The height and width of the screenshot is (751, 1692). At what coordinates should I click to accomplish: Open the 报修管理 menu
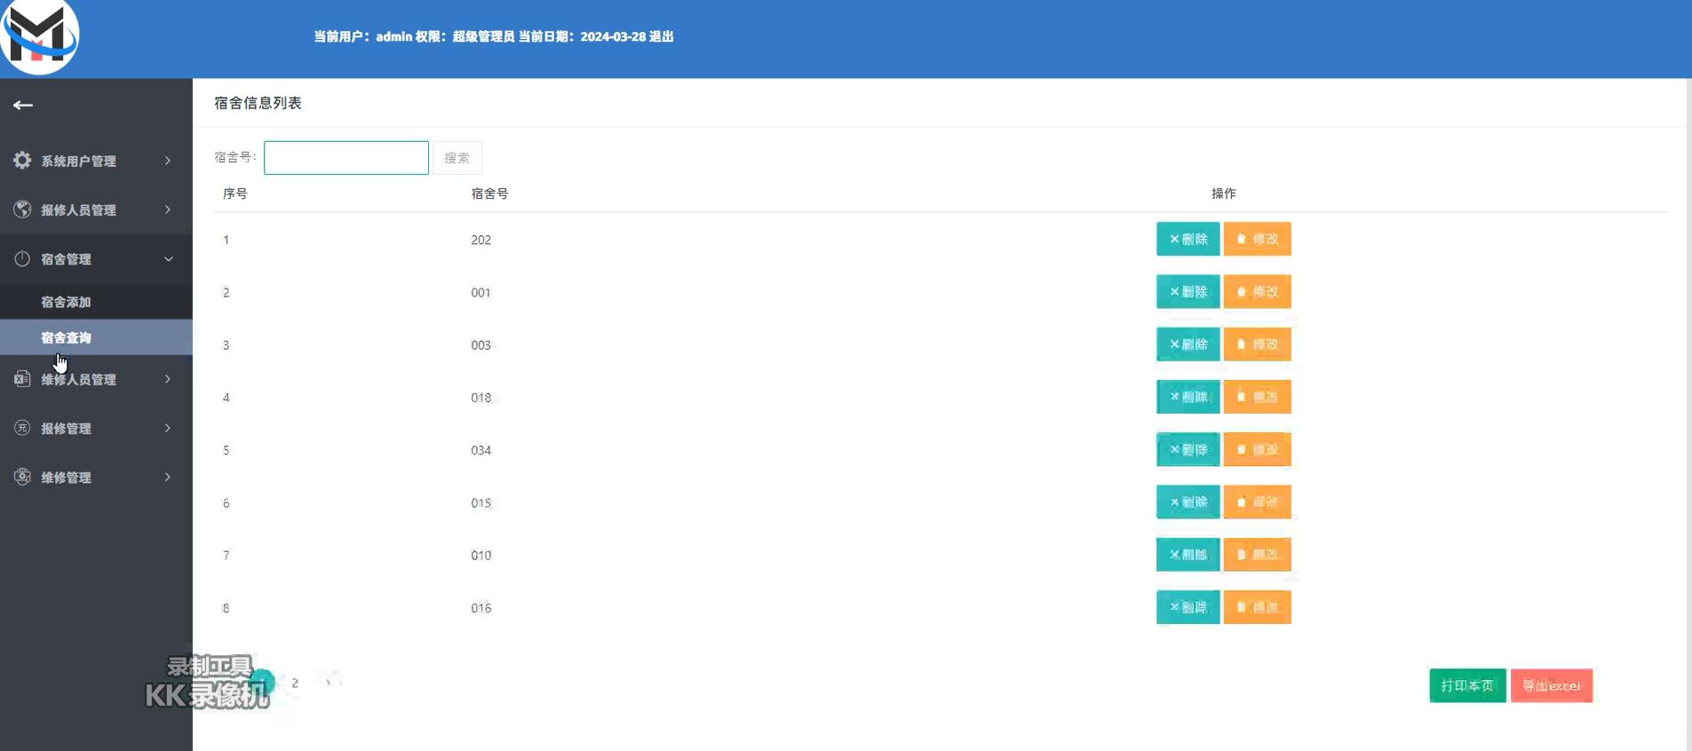(x=96, y=428)
